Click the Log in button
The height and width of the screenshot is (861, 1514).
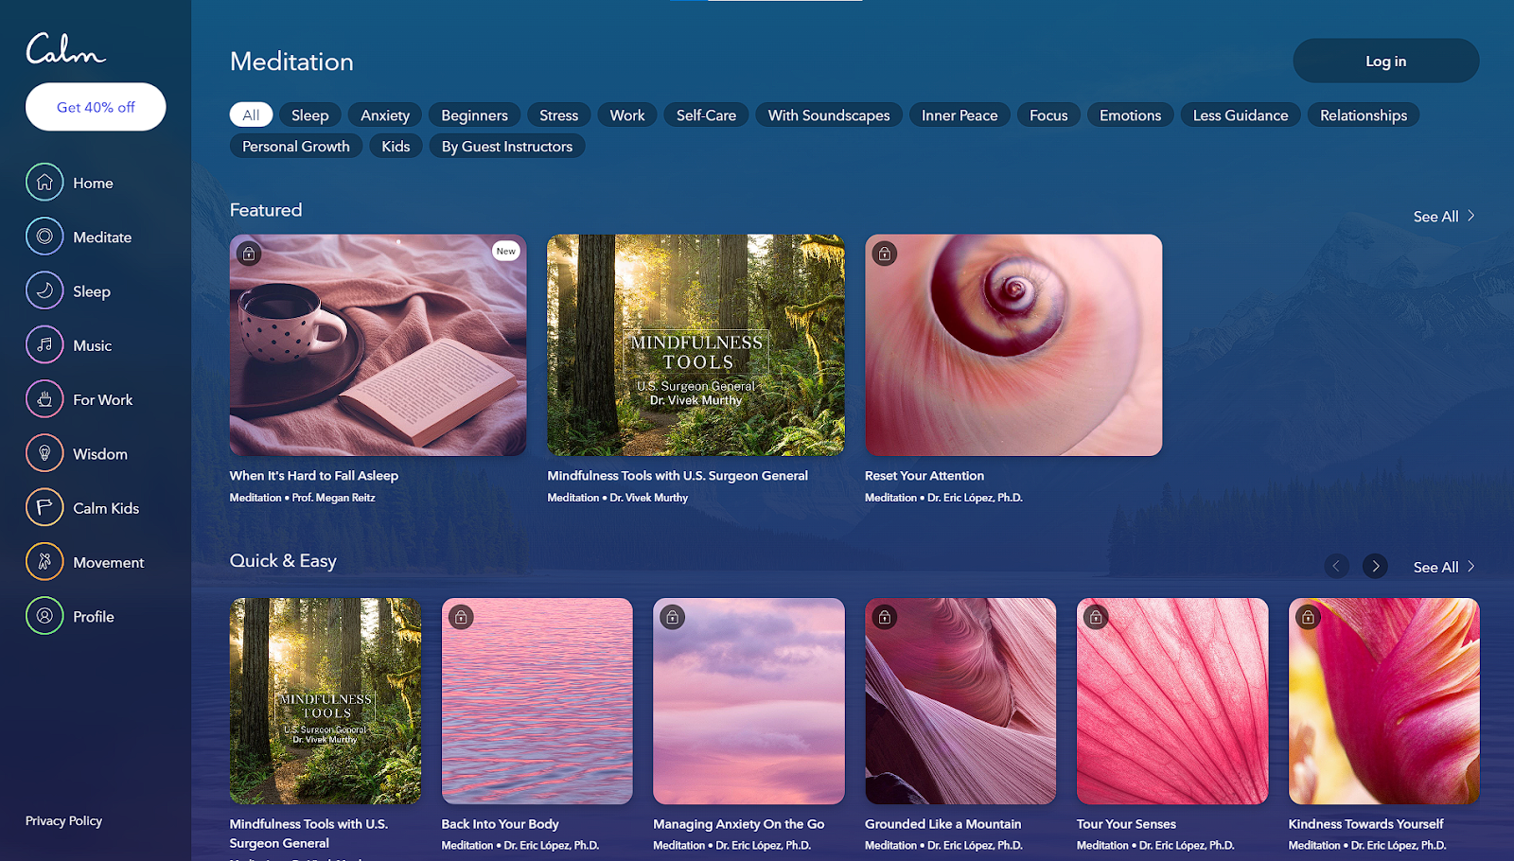[1385, 61]
